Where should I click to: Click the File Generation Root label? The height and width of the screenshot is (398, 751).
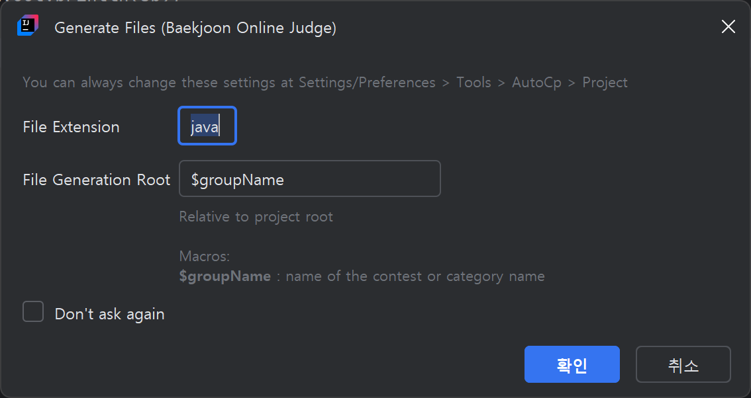coord(97,179)
